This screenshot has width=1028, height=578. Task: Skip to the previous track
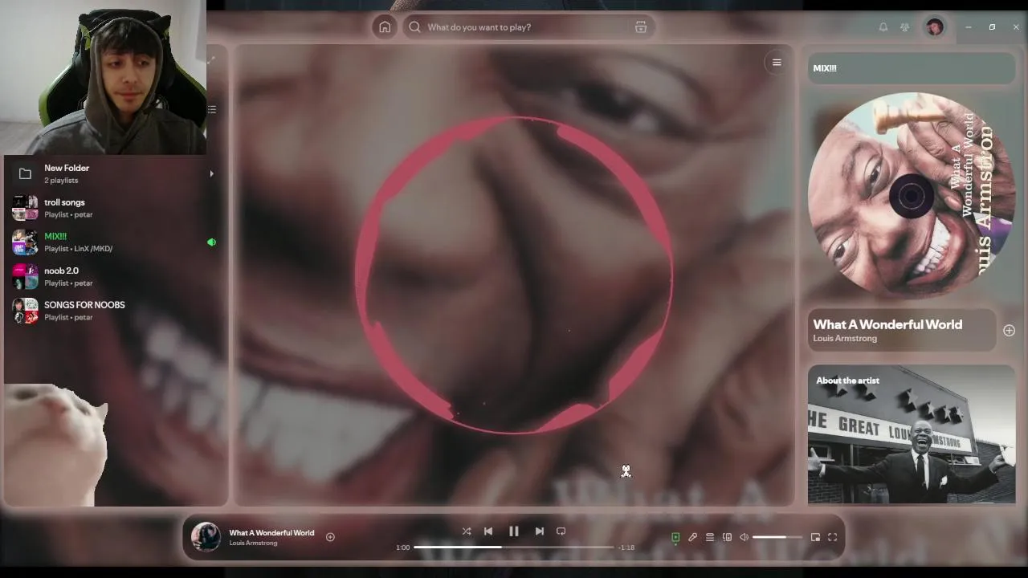[488, 531]
